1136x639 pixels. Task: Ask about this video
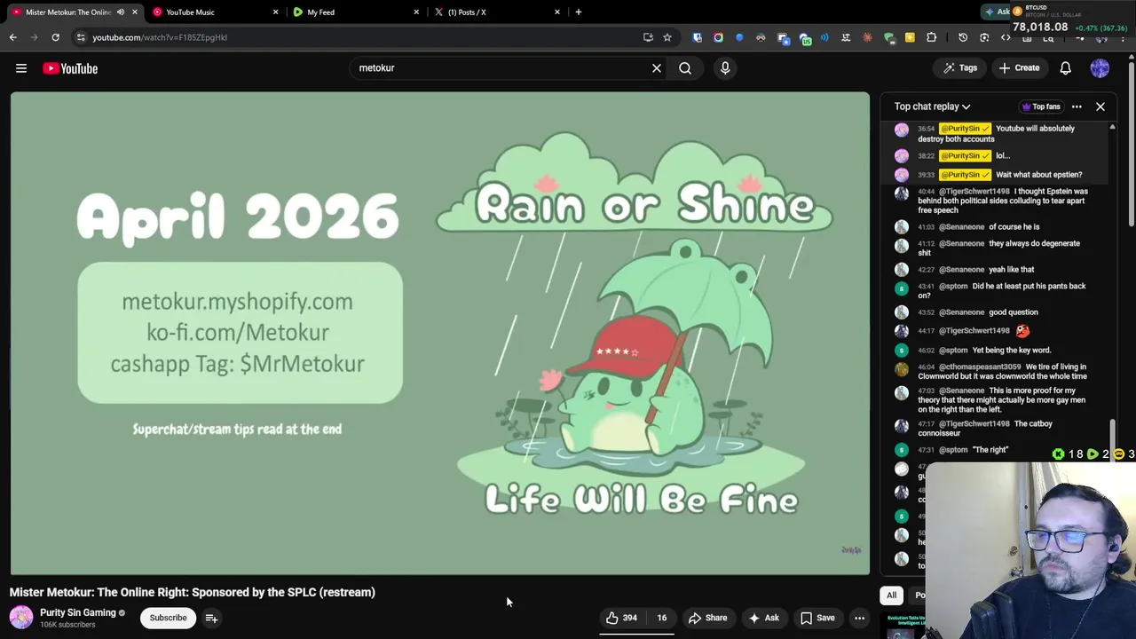click(x=764, y=618)
